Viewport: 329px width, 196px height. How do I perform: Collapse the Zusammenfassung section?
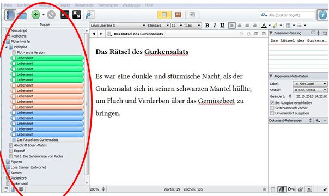coord(271,33)
